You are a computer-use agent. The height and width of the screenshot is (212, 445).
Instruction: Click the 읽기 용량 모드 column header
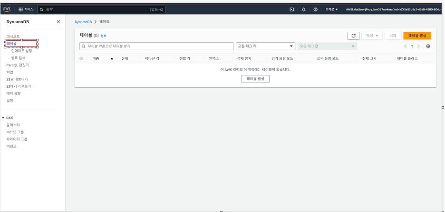282,59
